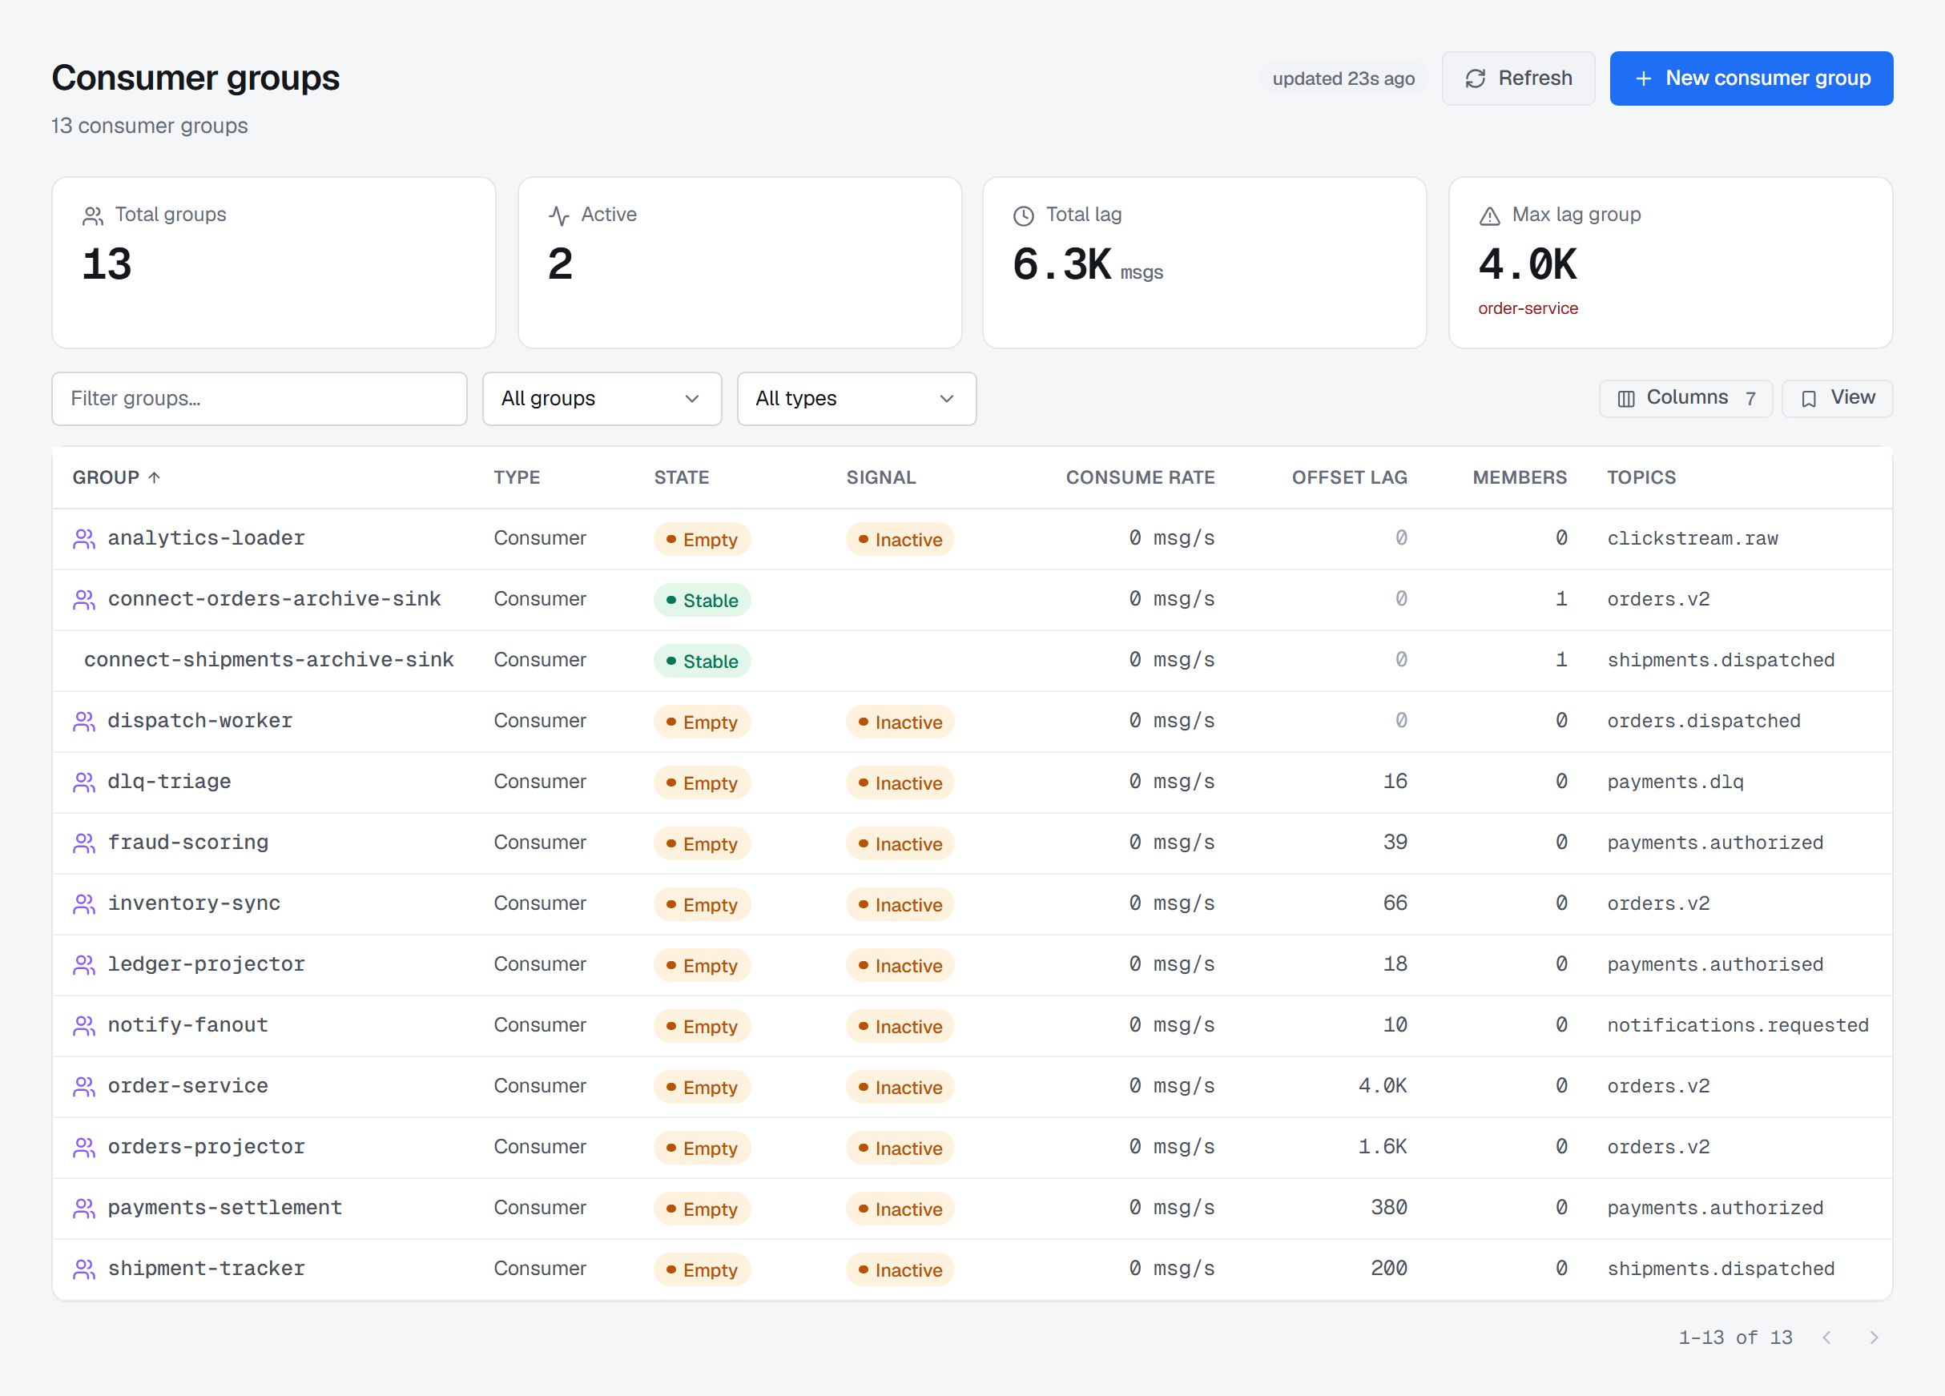
Task: Click the analytics-loader group icon
Action: pos(84,538)
